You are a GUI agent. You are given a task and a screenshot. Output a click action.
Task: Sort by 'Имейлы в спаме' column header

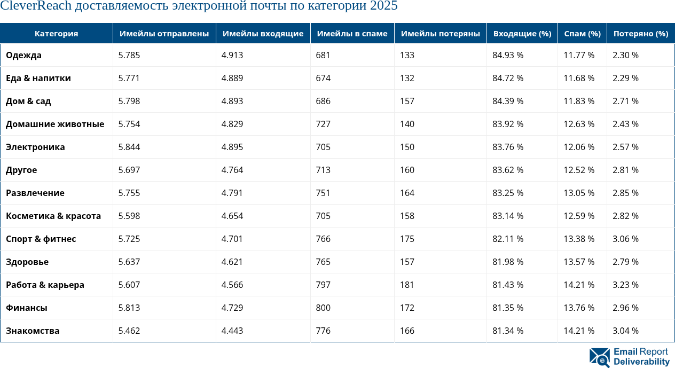click(x=352, y=33)
